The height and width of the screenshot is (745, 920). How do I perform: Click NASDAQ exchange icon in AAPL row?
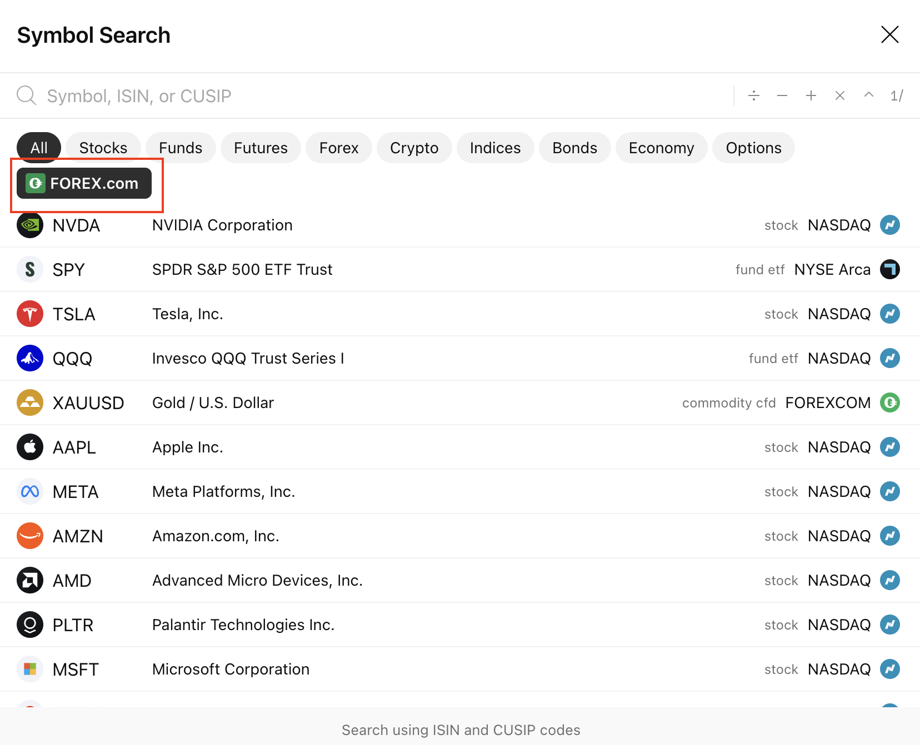coord(890,447)
